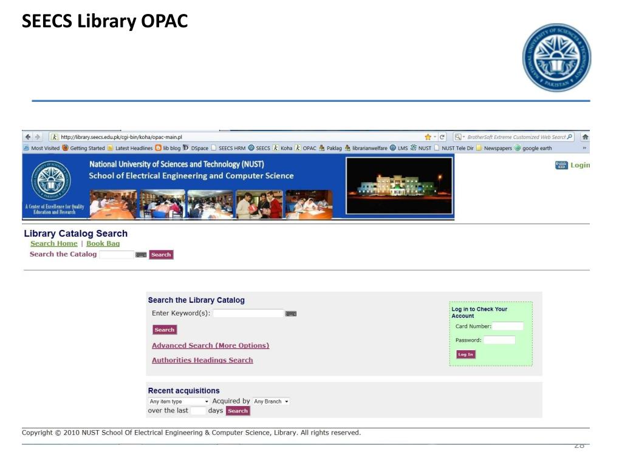Show more bookmarks chevron
The height and width of the screenshot is (466, 622).
584,148
